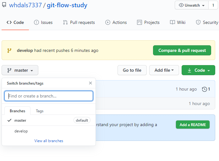Click the commit history clock icon
The height and width of the screenshot is (161, 219).
[205, 89]
